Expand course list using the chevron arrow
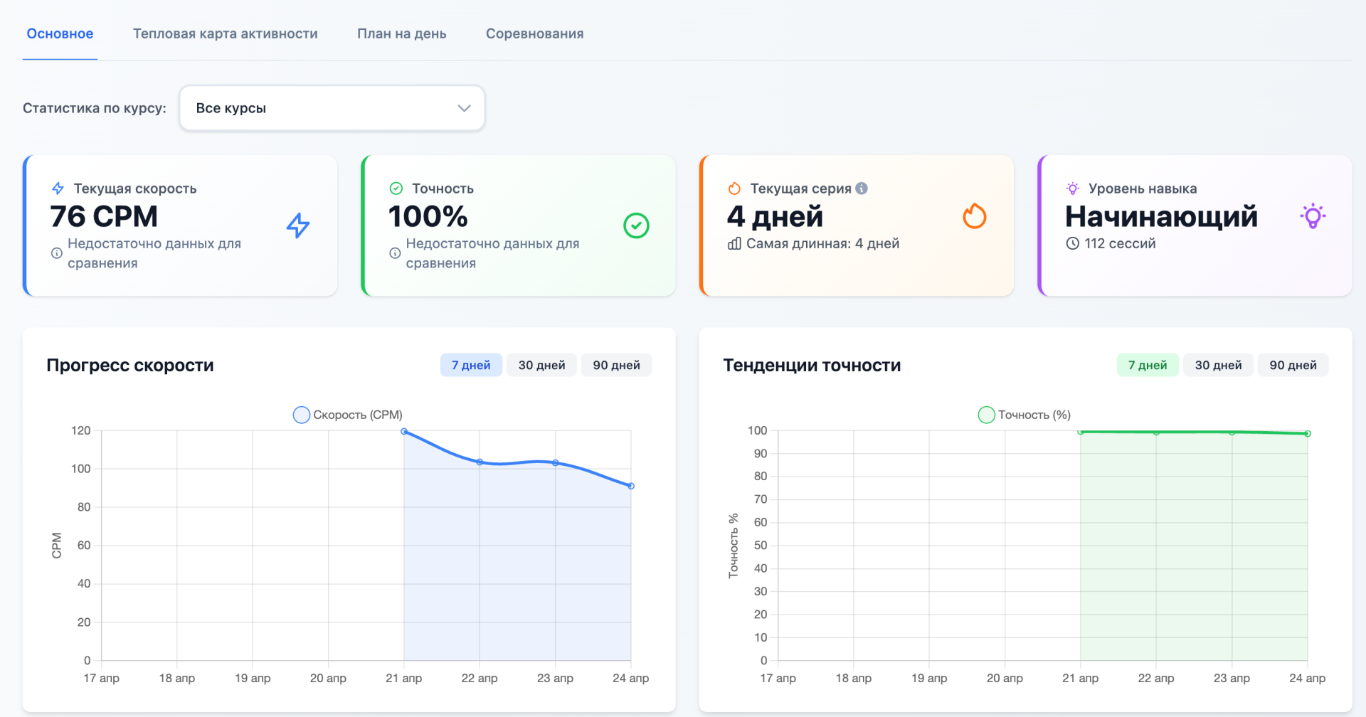 point(464,108)
